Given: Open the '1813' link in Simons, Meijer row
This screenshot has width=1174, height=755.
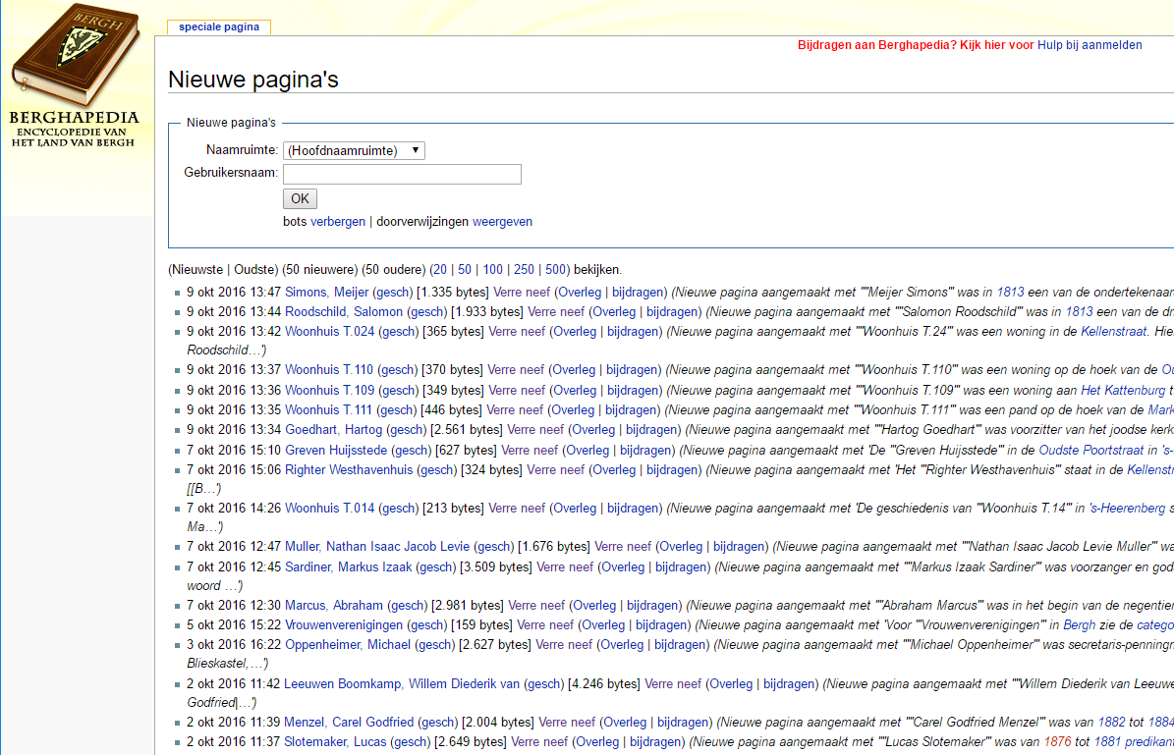Looking at the screenshot, I should [1010, 292].
